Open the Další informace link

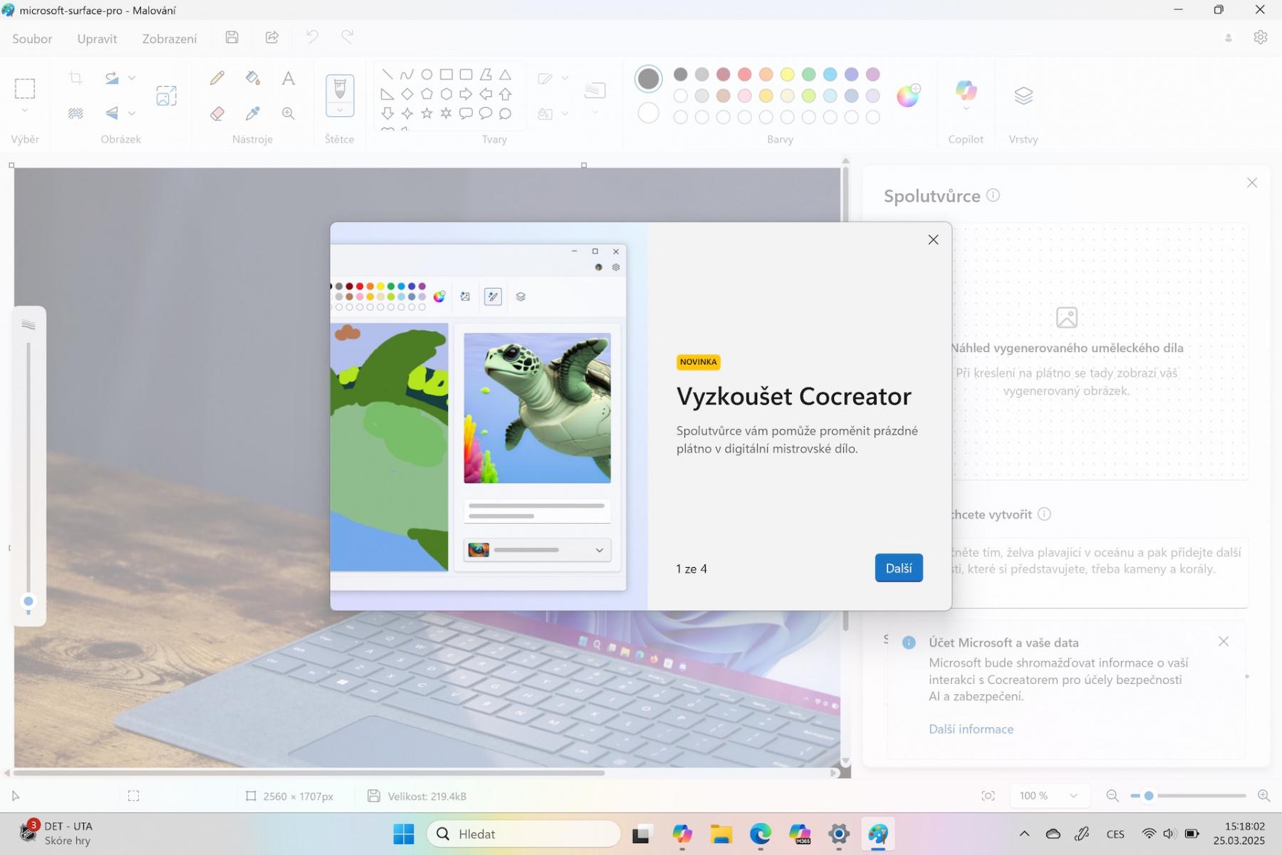(x=971, y=729)
